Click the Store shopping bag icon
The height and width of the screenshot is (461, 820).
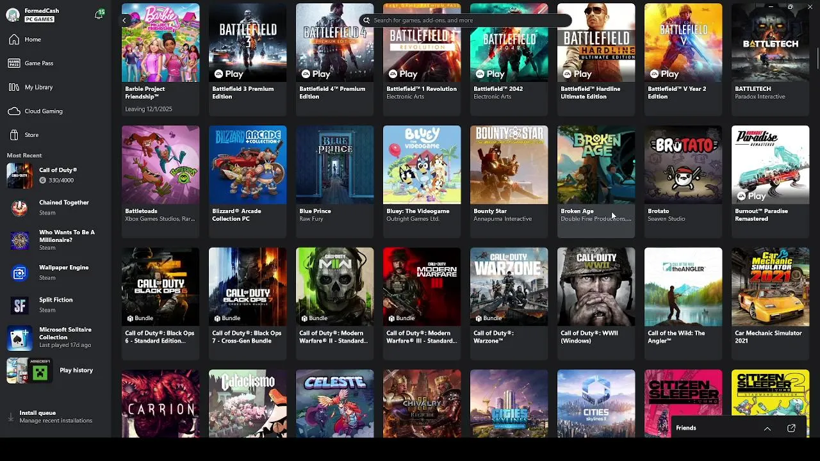pos(14,135)
